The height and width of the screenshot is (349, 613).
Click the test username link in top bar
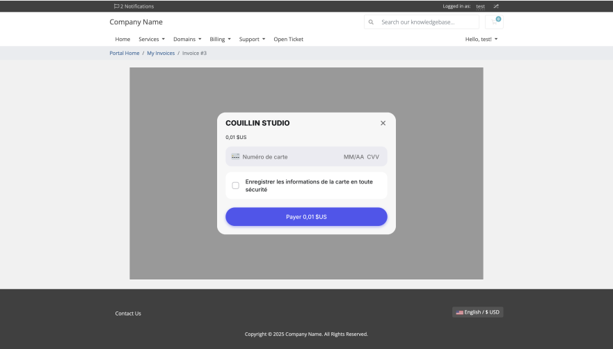tap(481, 6)
